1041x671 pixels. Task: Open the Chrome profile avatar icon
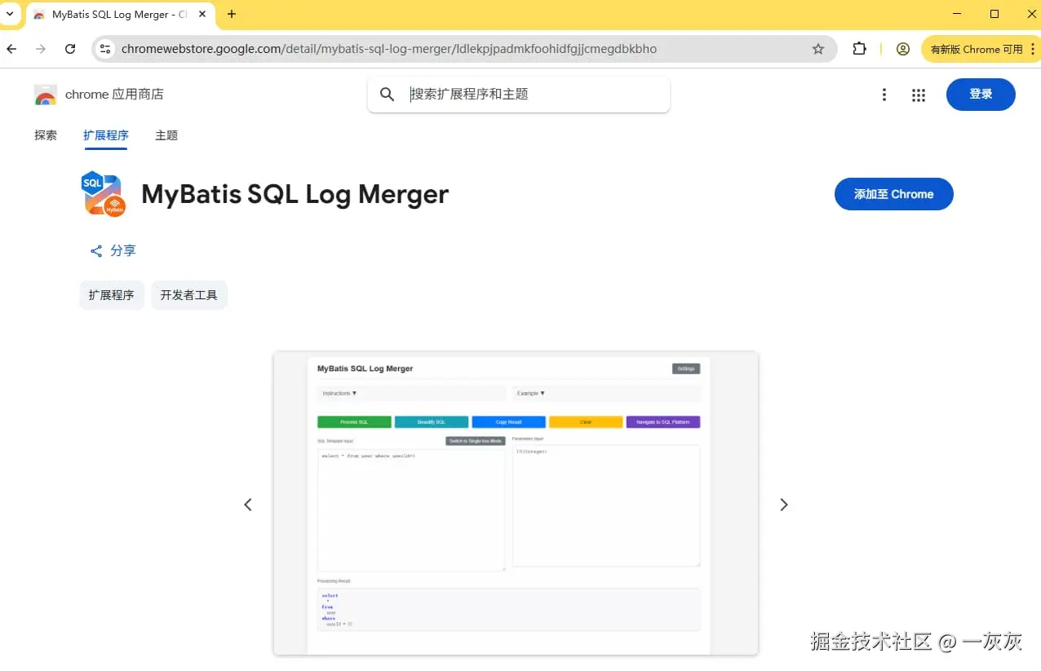tap(903, 49)
